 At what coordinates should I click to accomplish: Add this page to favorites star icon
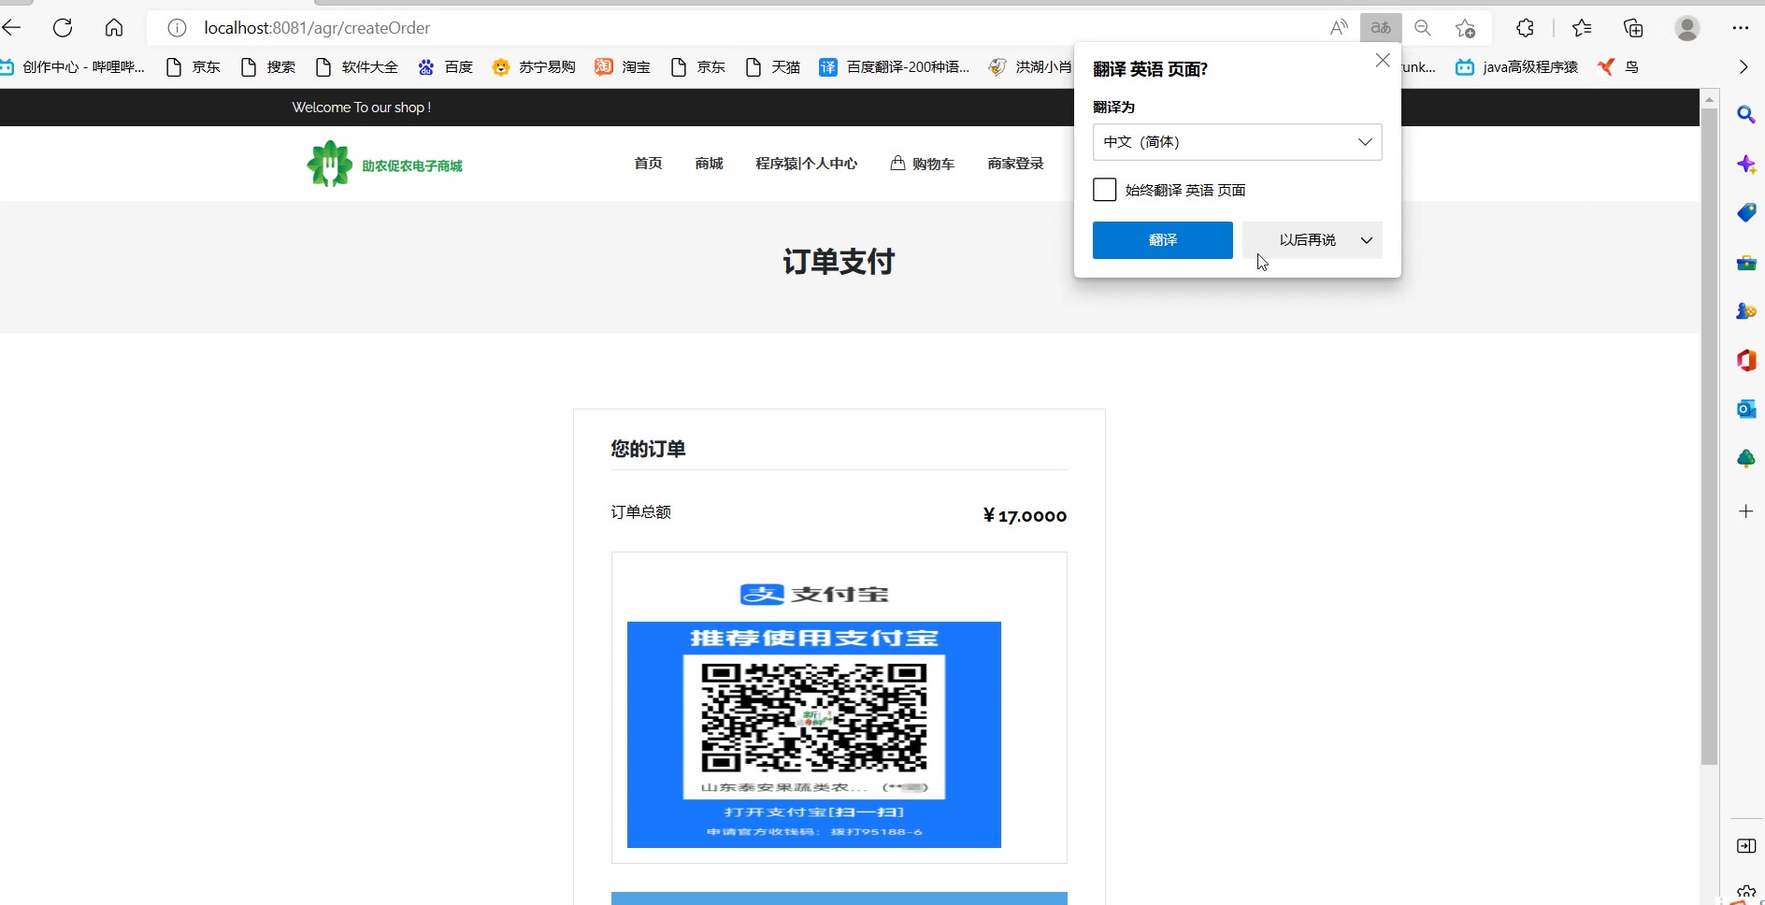tap(1465, 28)
